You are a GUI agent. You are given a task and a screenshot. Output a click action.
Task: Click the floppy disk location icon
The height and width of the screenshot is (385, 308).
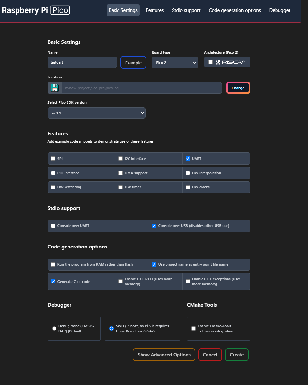point(55,88)
